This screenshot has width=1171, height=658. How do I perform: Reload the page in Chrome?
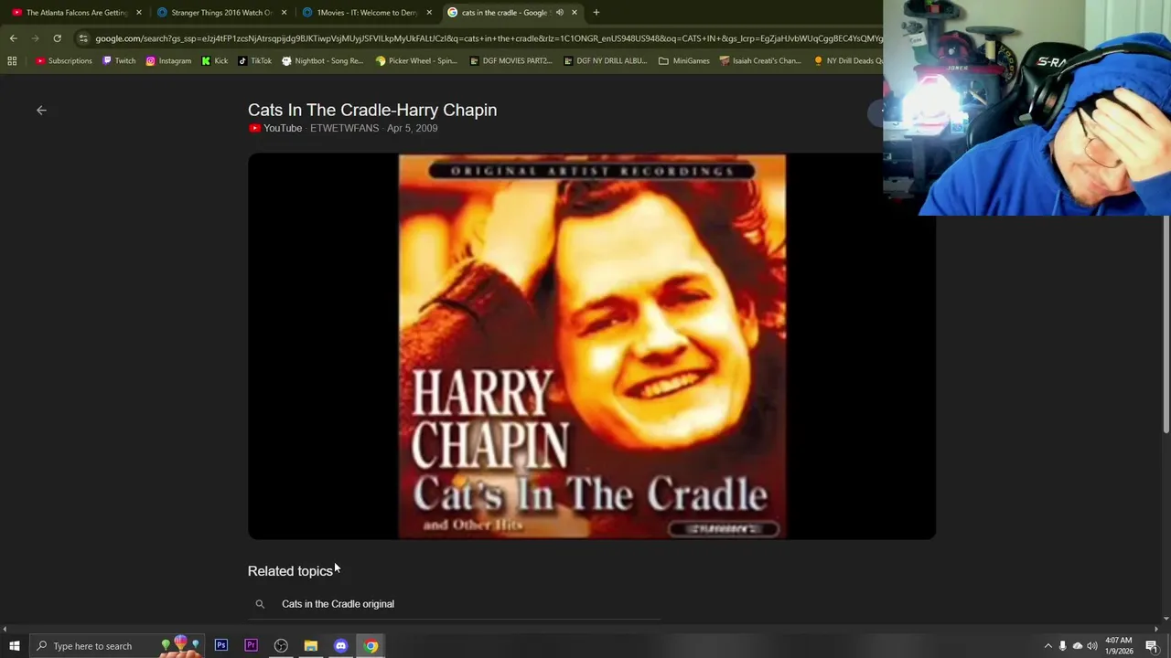point(57,38)
